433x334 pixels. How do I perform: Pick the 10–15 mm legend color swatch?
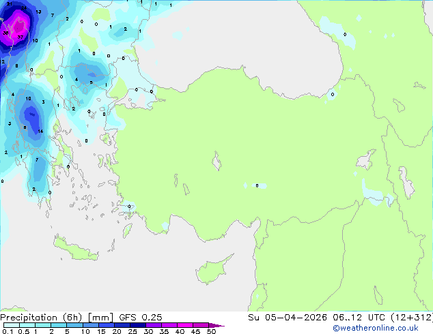tap(91, 325)
